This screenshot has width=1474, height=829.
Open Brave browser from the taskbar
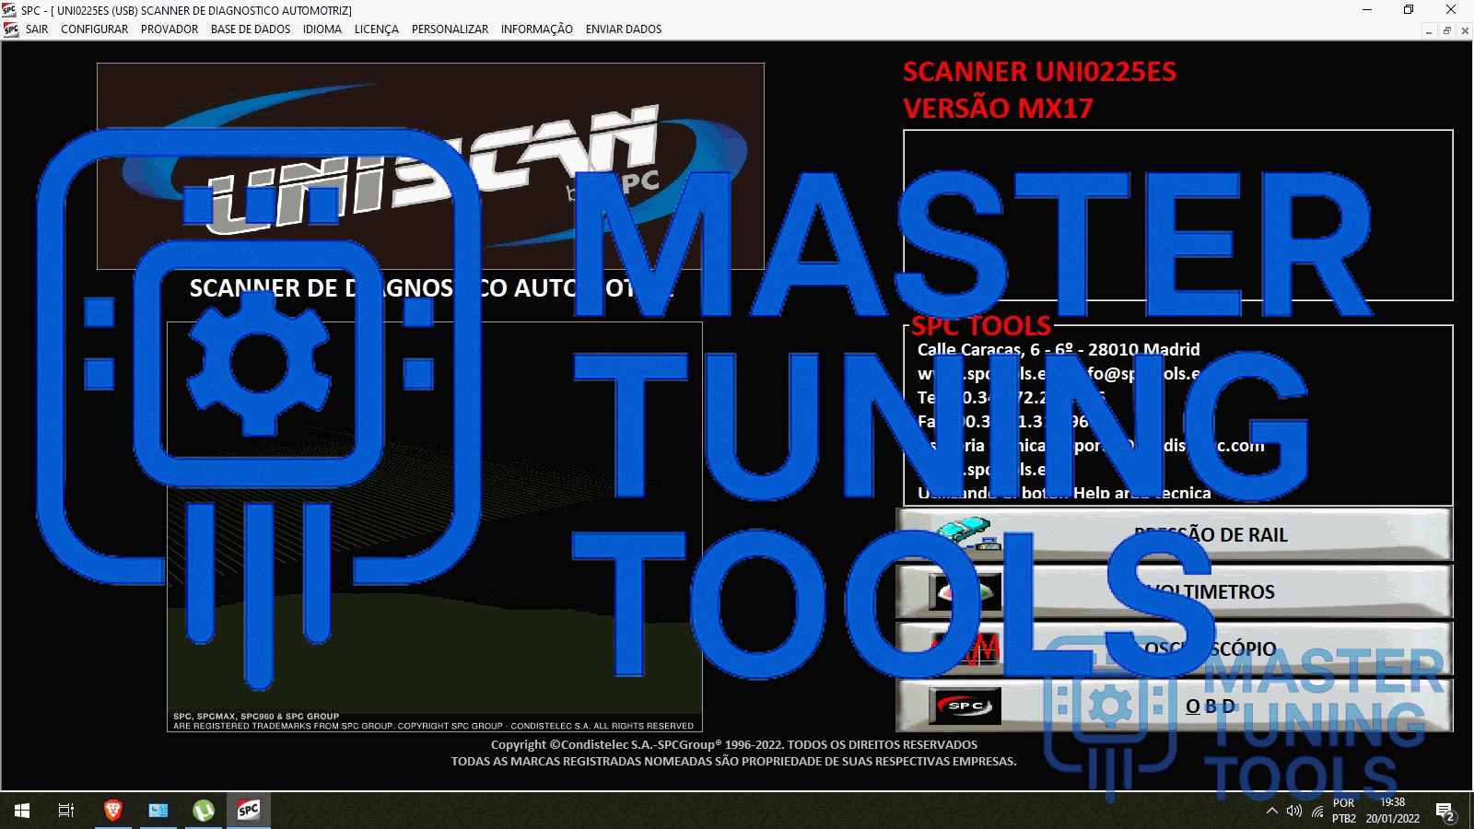pos(113,811)
